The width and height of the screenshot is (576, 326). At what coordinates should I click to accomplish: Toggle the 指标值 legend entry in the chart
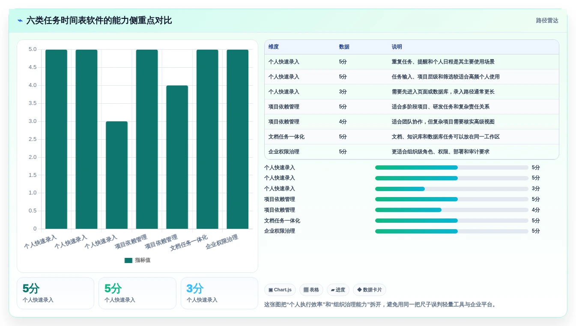coord(137,260)
